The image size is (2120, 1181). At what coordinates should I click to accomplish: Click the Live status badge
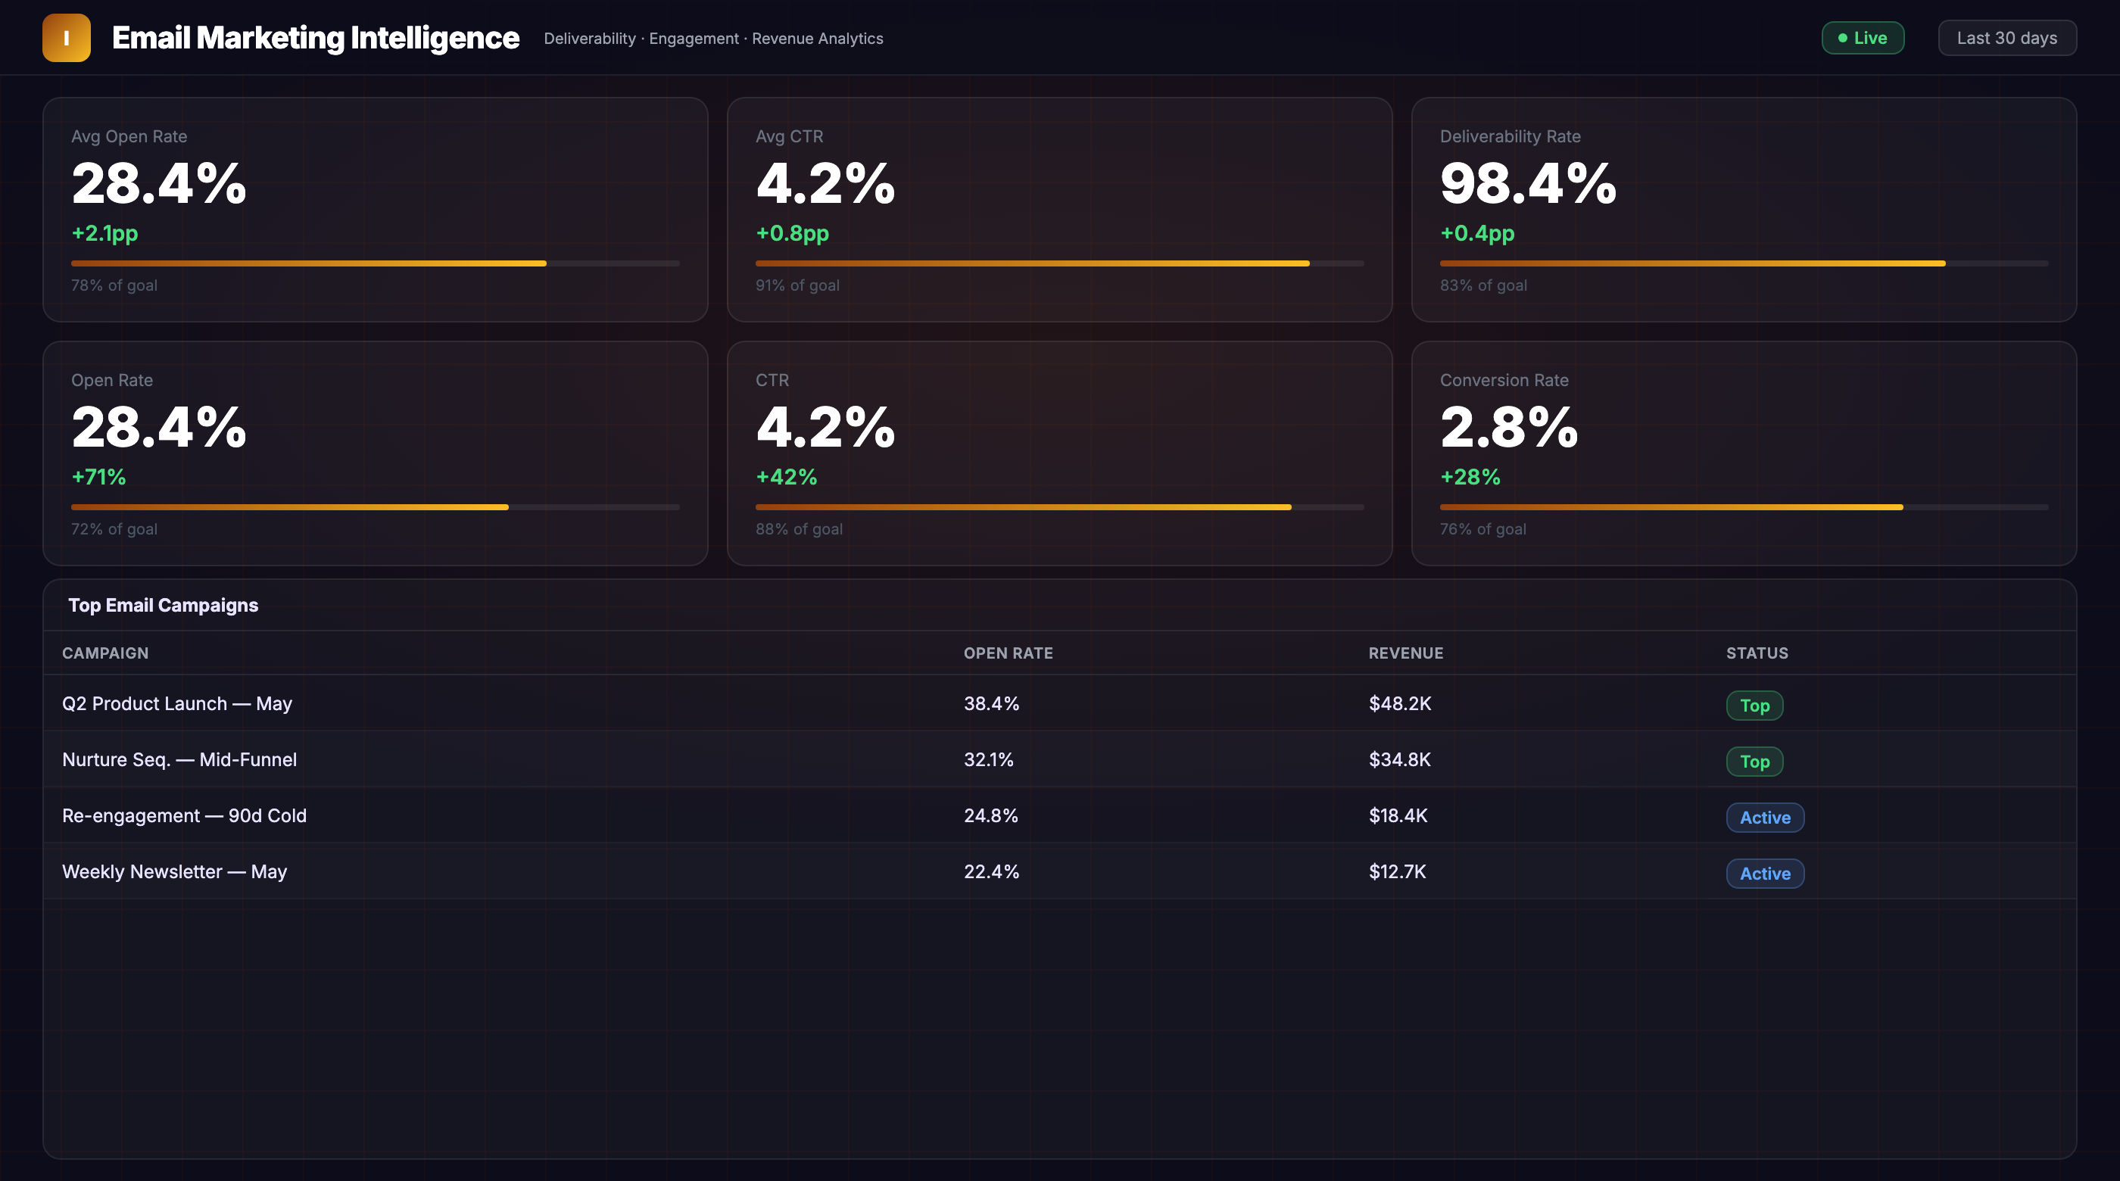point(1863,38)
